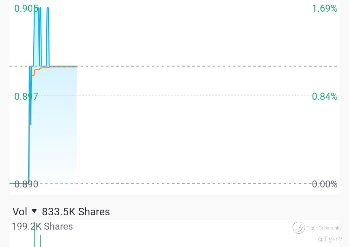Click the 199.2K Shares volume axis label
Viewport: 349px width, 247px height.
pyautogui.click(x=42, y=226)
